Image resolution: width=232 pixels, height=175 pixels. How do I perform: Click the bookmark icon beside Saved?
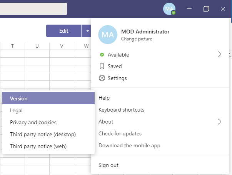pos(102,66)
